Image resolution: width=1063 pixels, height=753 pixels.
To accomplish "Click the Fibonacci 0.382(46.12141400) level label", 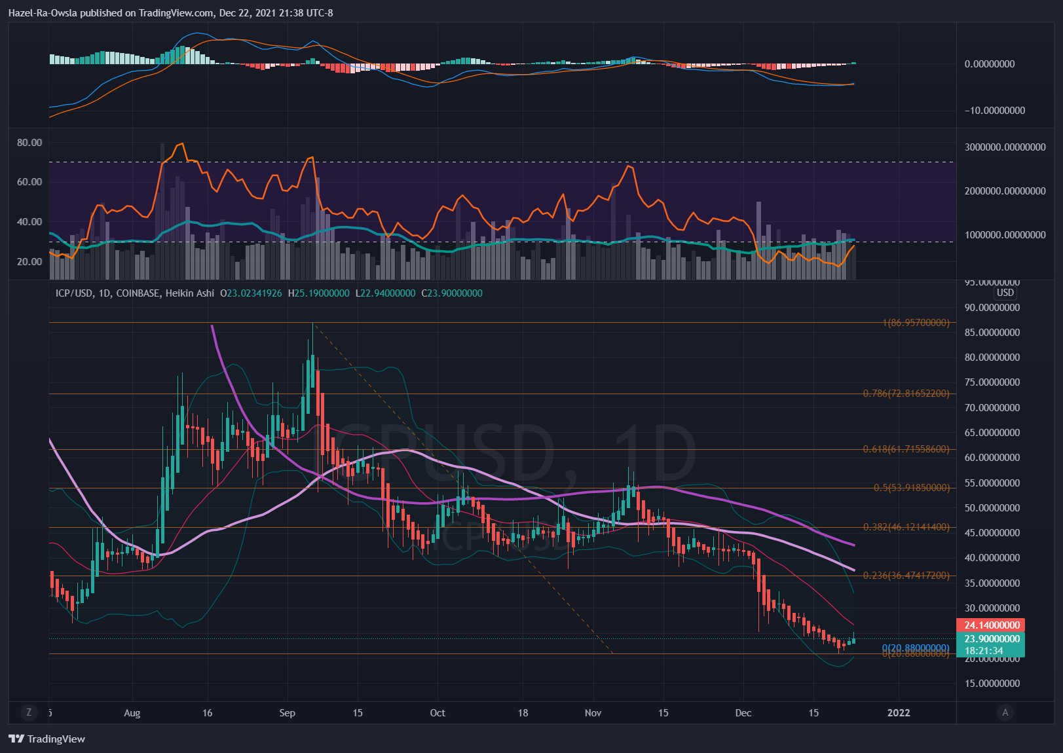I will point(906,527).
